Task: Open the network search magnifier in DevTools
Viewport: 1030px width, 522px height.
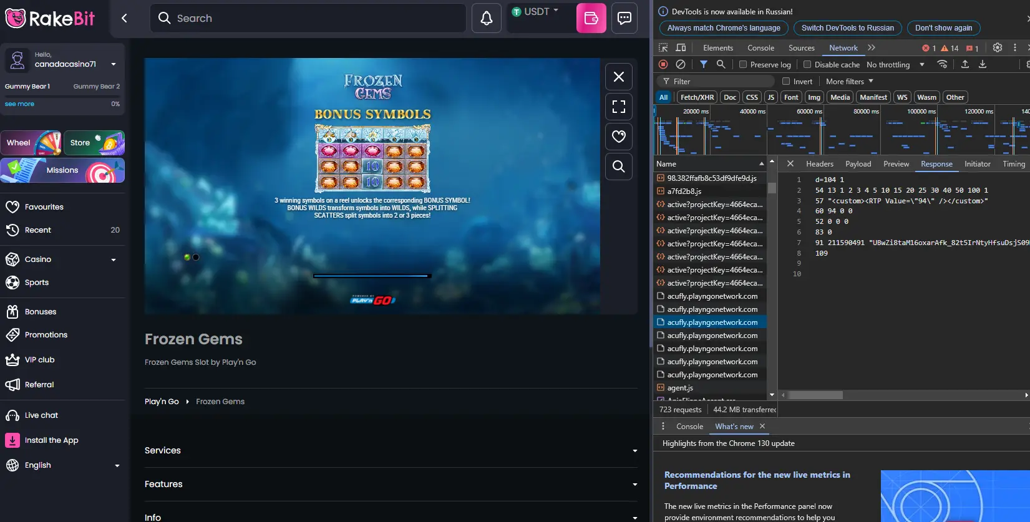Action: tap(721, 64)
